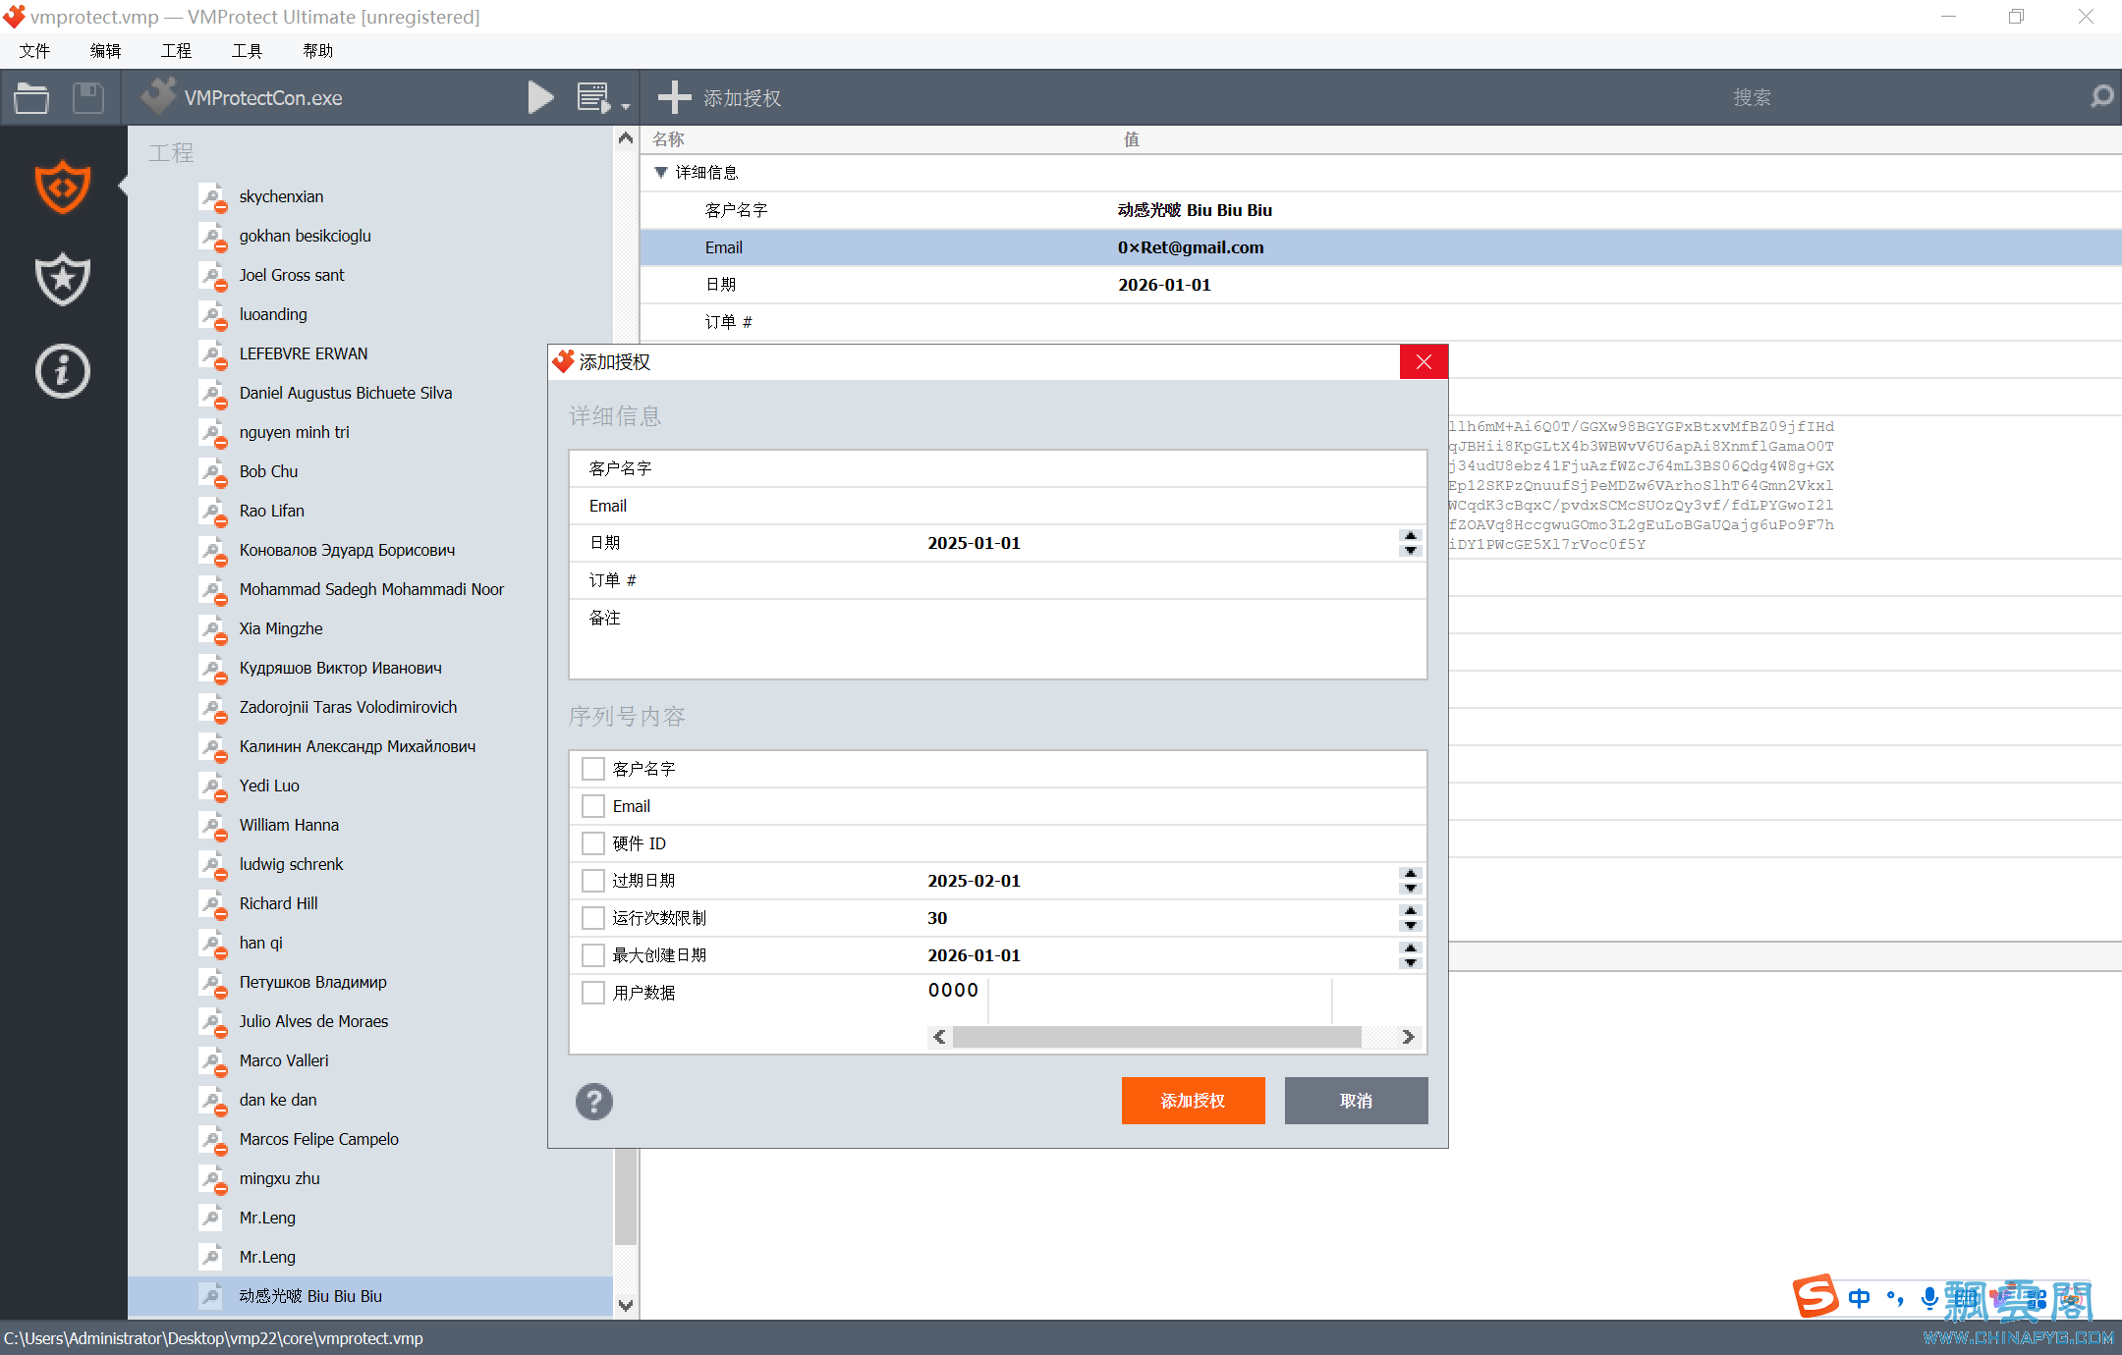
Task: Decrease the 日期 value with down arrow
Action: point(1411,550)
